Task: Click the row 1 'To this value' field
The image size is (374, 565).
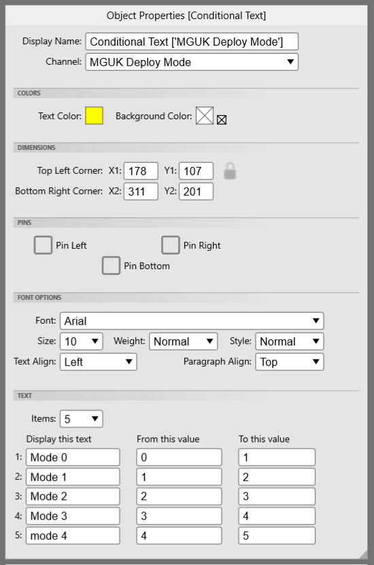Action: 277,457
